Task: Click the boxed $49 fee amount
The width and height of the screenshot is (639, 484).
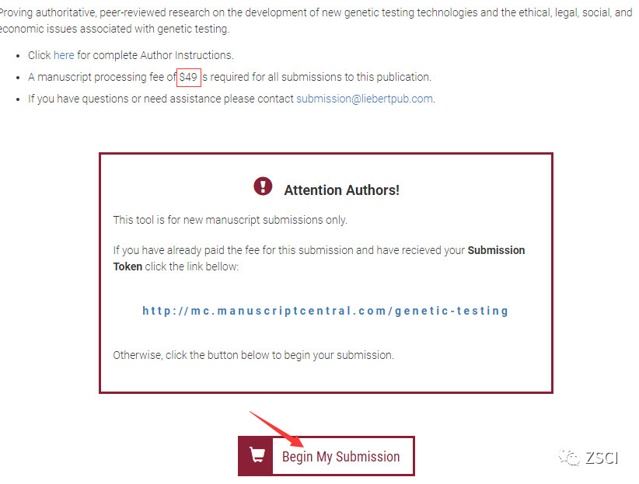Action: click(x=188, y=77)
